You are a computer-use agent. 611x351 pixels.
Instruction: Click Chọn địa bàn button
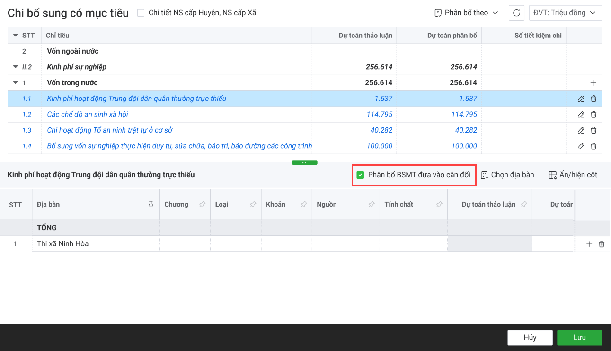coord(507,175)
